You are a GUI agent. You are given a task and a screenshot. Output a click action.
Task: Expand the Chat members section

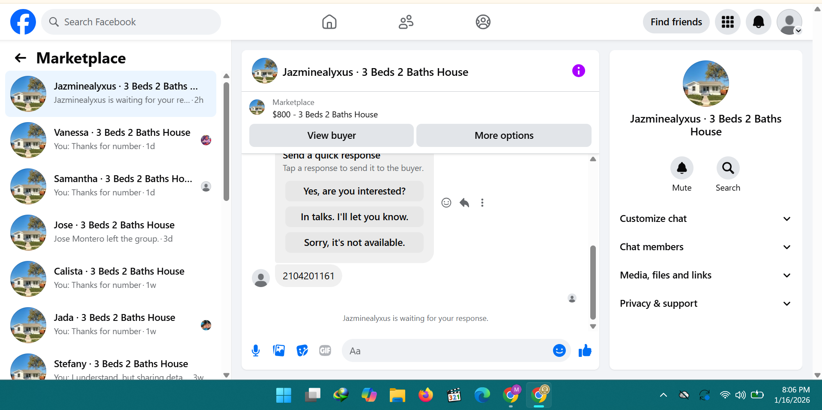tap(705, 247)
